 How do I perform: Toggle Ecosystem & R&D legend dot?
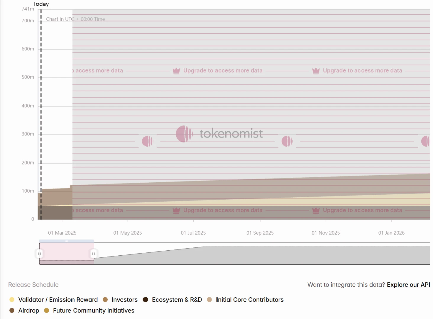click(x=146, y=300)
